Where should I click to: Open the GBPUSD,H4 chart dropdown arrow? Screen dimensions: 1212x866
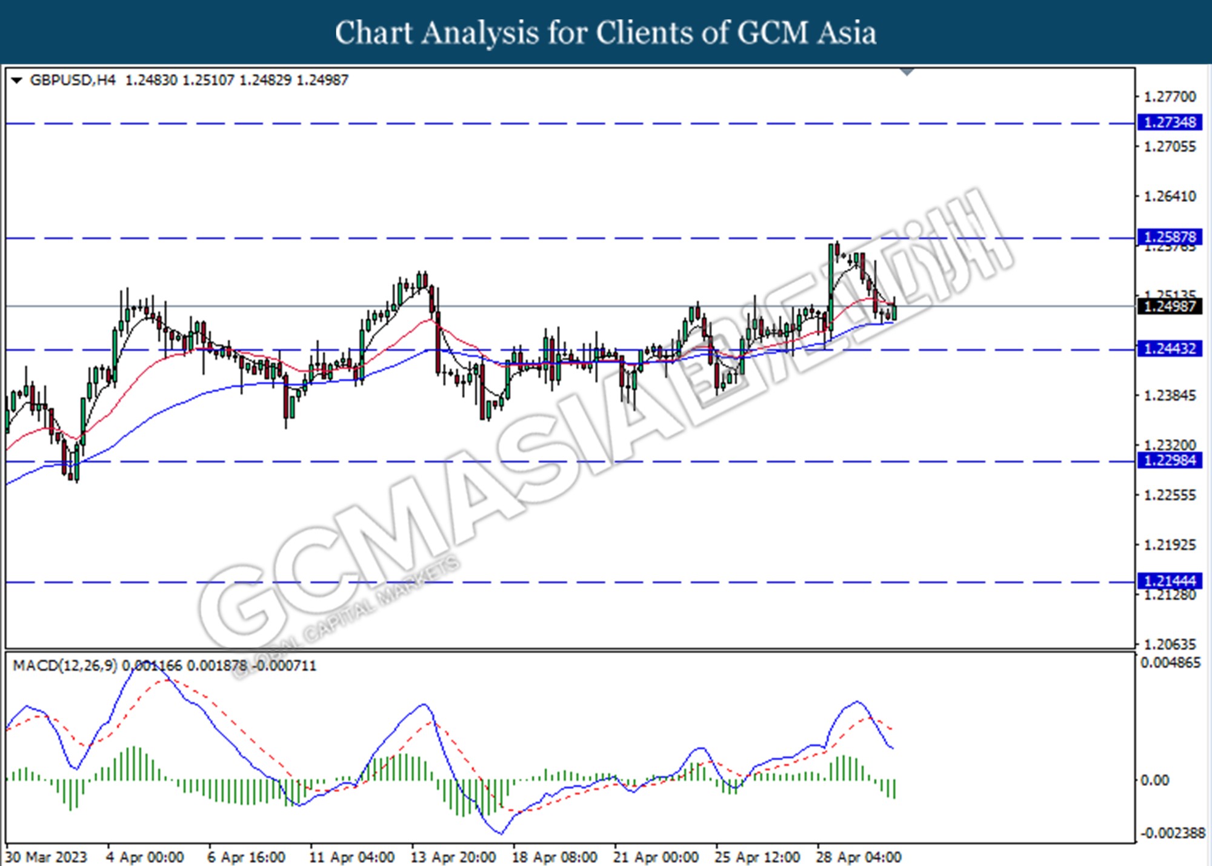pyautogui.click(x=16, y=80)
